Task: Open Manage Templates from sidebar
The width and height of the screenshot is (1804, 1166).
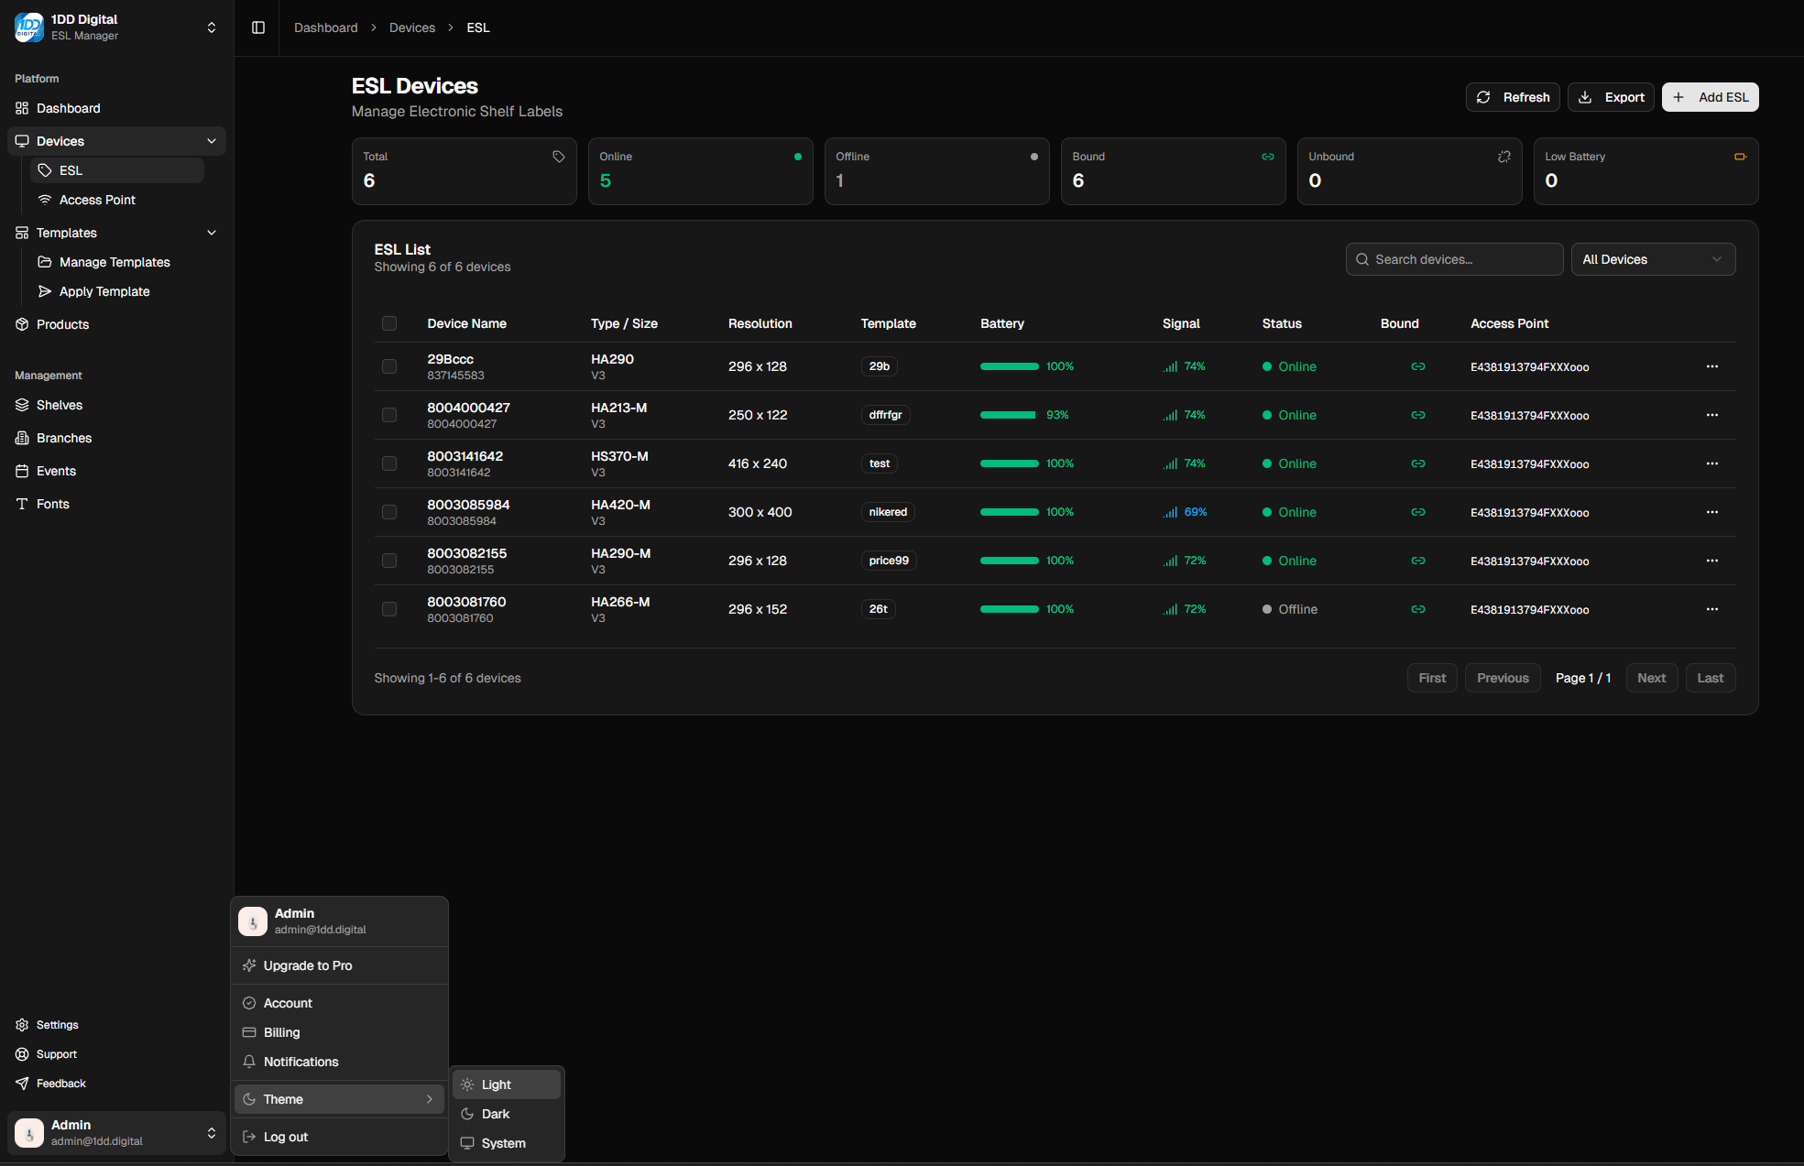Action: pos(114,262)
